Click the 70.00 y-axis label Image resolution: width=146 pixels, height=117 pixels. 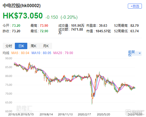point(9,94)
